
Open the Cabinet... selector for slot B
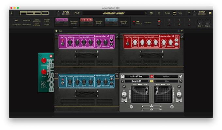166,76
